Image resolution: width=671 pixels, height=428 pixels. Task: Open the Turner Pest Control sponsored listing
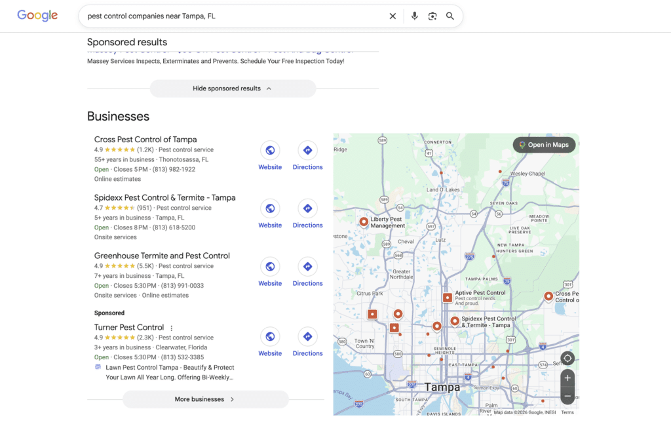129,328
